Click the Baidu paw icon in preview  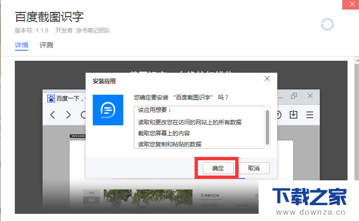point(51,99)
